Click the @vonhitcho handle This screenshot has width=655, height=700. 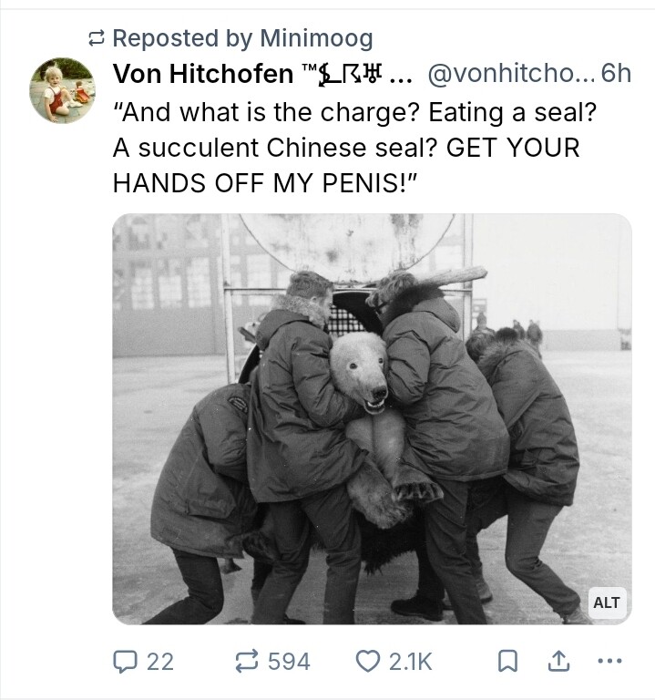pos(511,74)
